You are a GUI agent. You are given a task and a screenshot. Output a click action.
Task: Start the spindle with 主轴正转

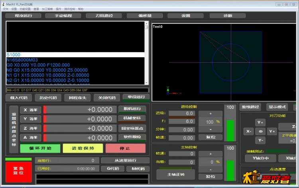pos(176,174)
